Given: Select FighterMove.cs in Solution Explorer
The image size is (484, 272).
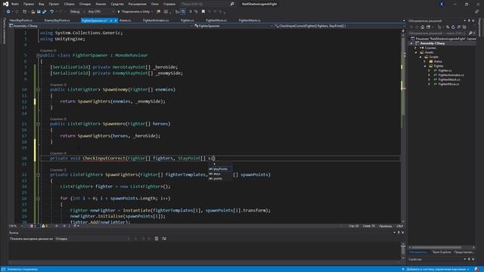Looking at the screenshot, I should (448, 84).
